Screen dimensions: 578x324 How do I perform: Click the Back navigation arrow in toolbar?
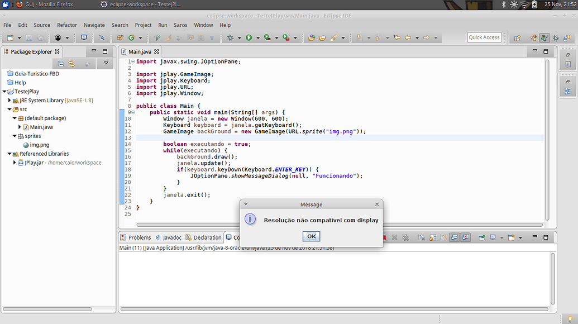[408, 38]
